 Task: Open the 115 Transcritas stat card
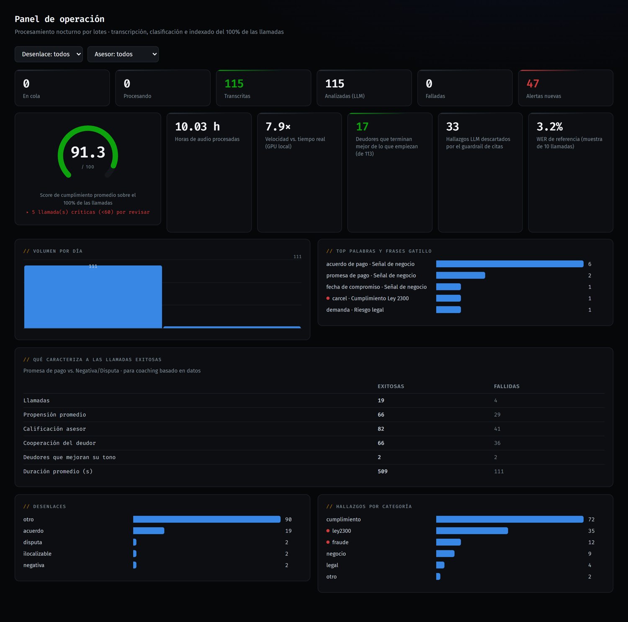point(263,88)
